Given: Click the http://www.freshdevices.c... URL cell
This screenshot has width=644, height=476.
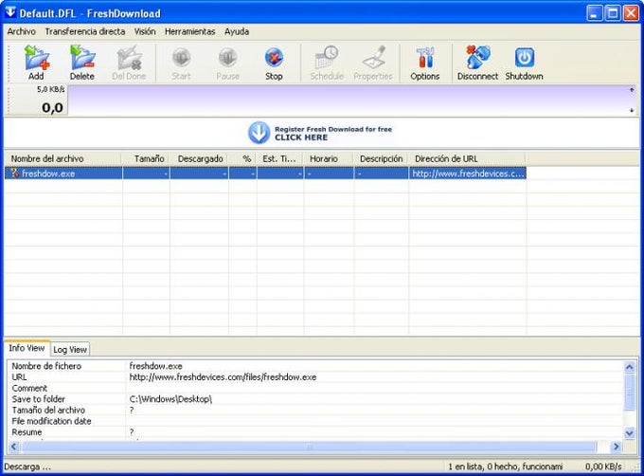Looking at the screenshot, I should (468, 174).
